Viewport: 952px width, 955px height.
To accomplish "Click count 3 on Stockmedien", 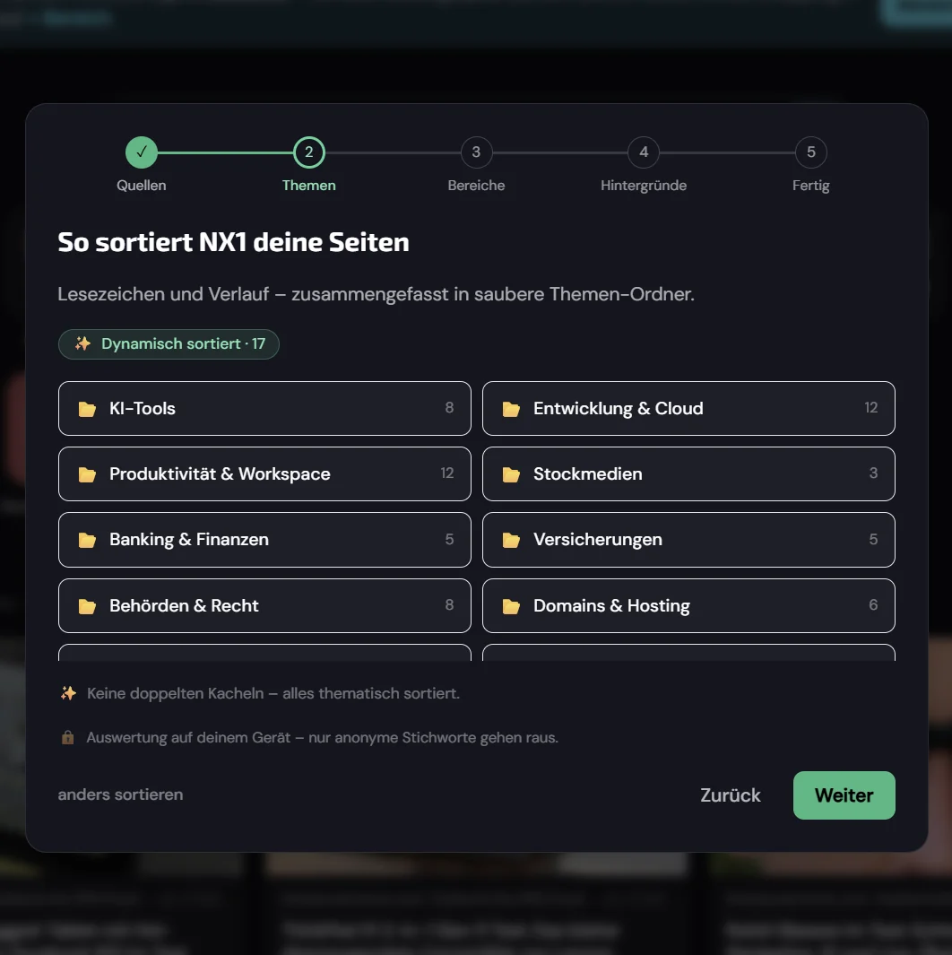I will coord(873,473).
